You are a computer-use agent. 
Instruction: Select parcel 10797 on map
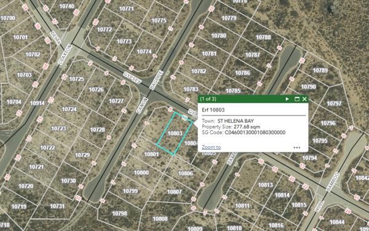pos(334,103)
